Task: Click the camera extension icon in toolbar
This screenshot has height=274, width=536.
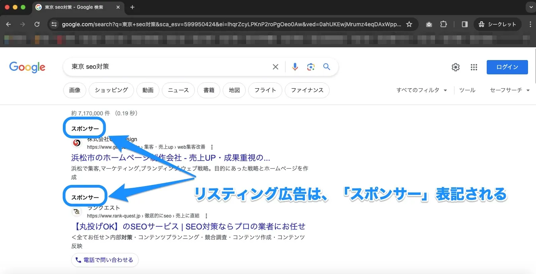Action: click(x=429, y=24)
